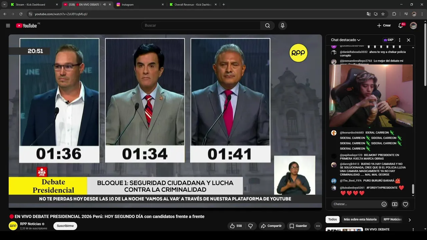Bookmark this page with star
The width and height of the screenshot is (427, 240).
coord(383,14)
